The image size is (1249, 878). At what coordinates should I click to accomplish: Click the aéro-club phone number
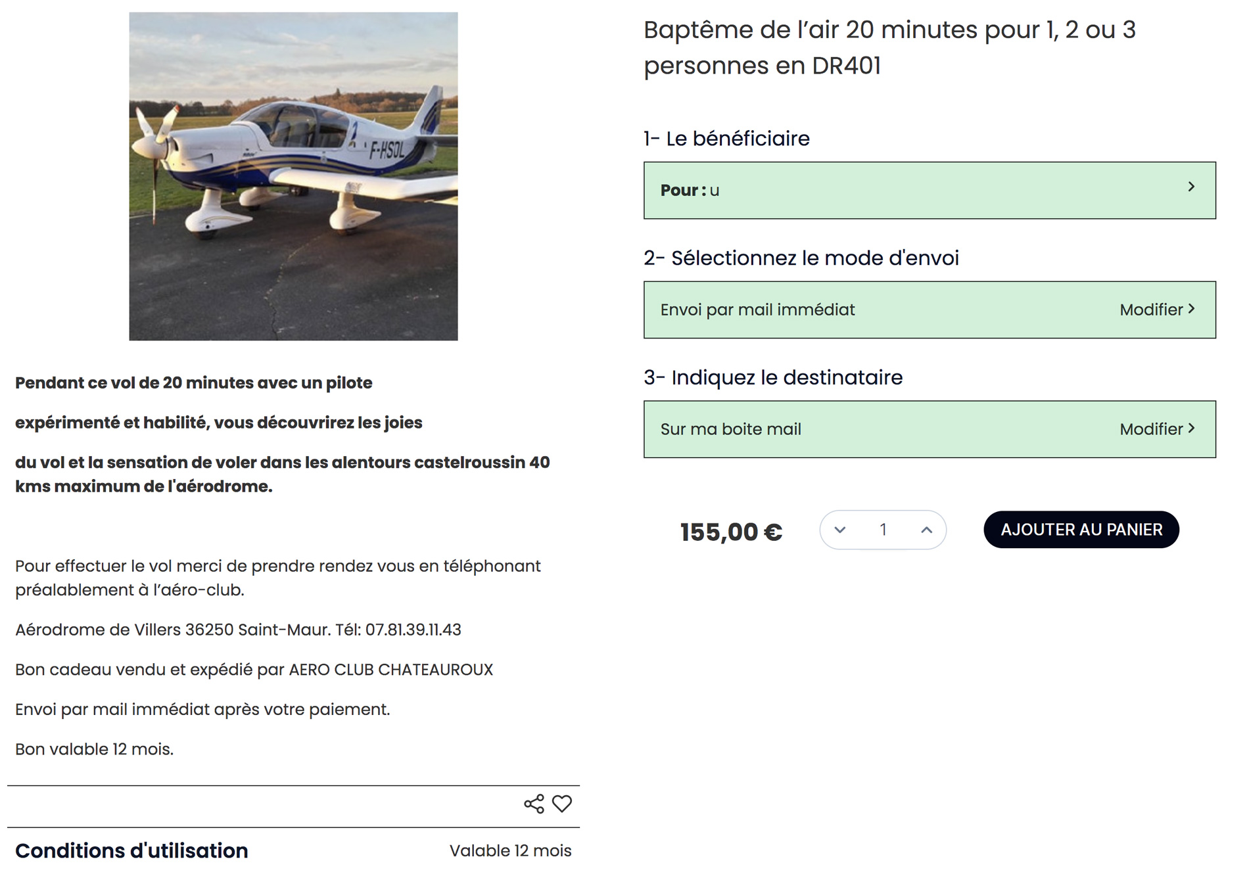pyautogui.click(x=413, y=630)
